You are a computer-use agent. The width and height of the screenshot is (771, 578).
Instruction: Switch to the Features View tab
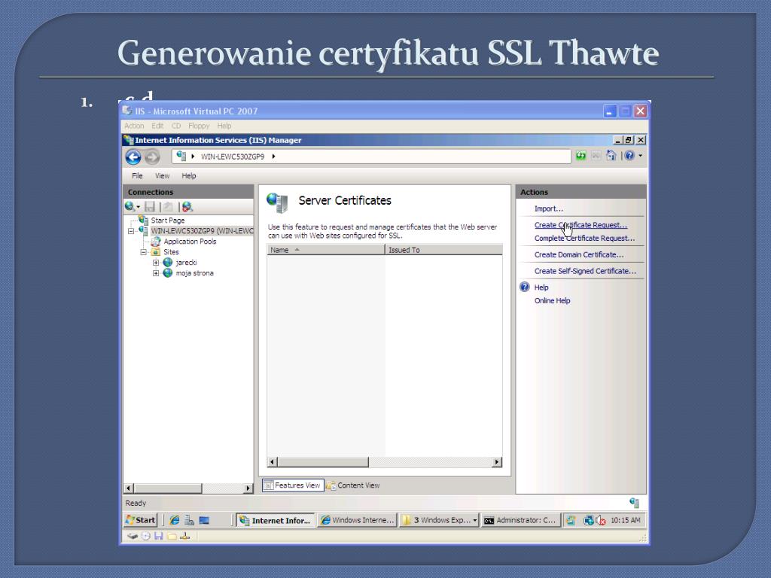click(293, 485)
